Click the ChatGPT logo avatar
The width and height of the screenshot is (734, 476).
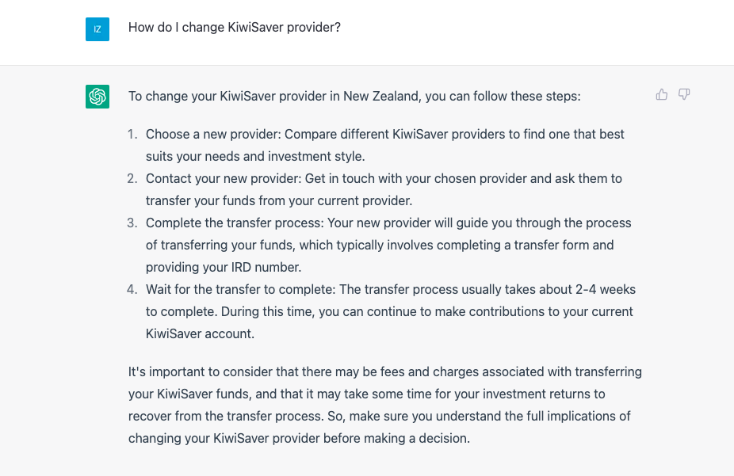pos(97,97)
